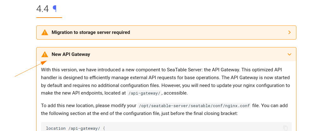The image size is (333, 131).
Task: Click the empty space in Migration header bar
Action: pyautogui.click(x=208, y=32)
